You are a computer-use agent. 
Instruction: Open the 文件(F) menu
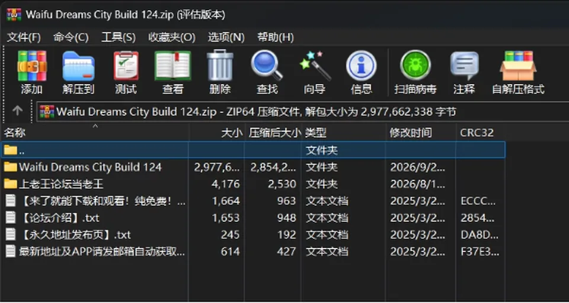[24, 37]
